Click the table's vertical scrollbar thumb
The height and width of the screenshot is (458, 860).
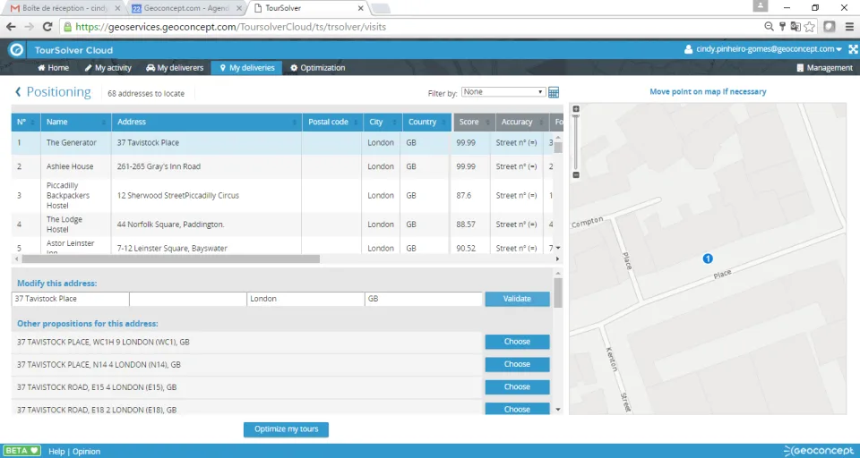coord(558,147)
